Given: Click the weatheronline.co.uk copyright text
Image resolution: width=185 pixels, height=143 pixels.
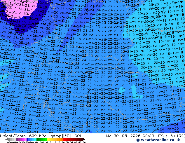Looking at the screenshot, I should 158,140.
